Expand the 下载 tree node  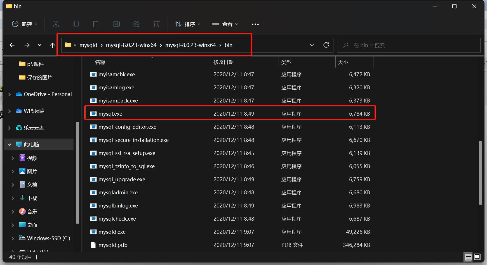(x=13, y=198)
